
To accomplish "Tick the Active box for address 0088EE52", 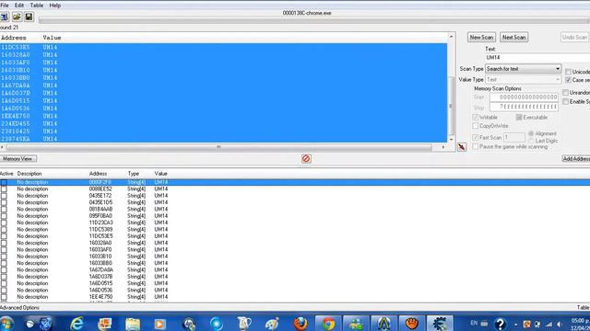I will (4, 189).
